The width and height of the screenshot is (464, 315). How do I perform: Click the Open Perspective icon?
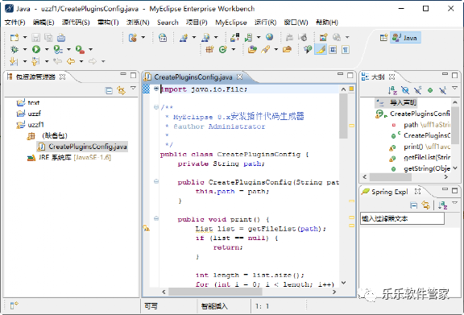tap(383, 38)
